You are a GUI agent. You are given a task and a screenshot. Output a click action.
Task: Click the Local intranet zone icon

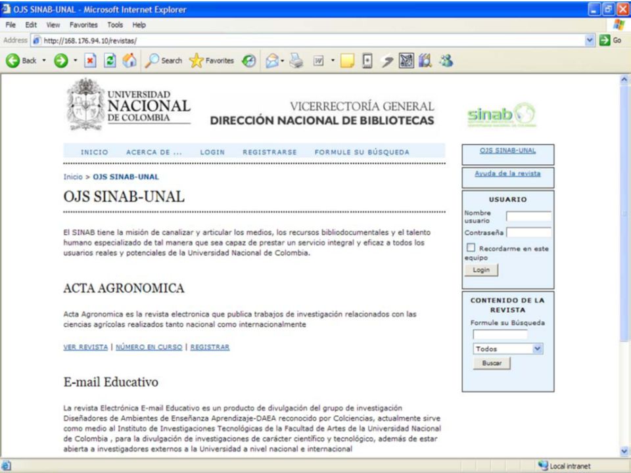point(543,466)
